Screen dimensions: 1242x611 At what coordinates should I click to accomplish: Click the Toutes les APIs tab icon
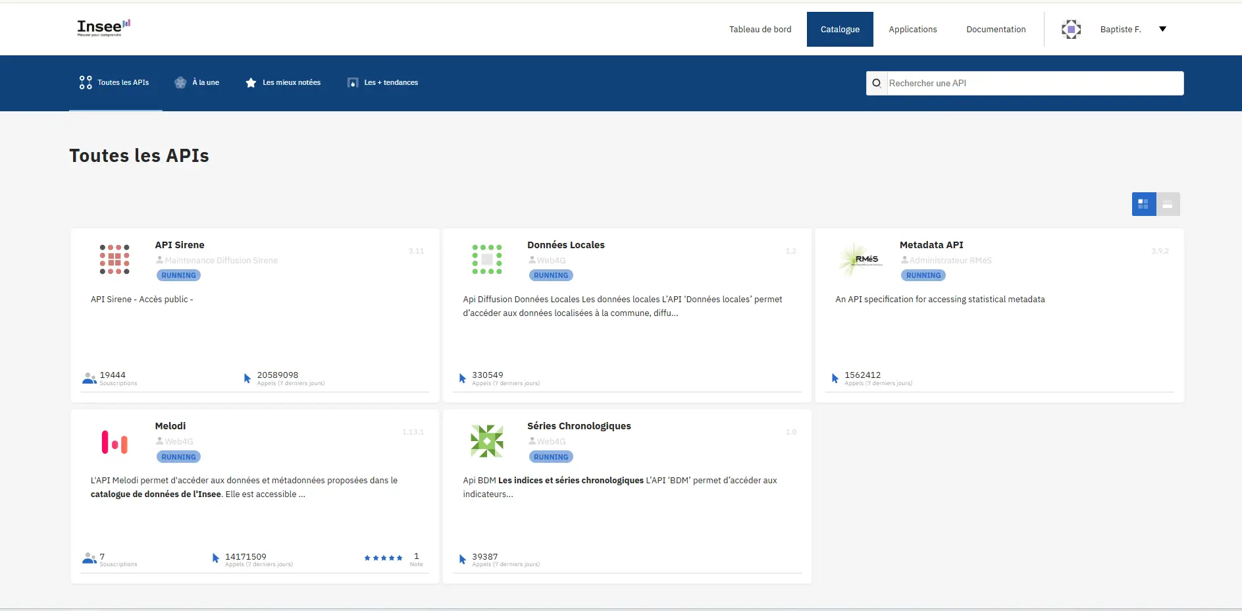point(86,83)
